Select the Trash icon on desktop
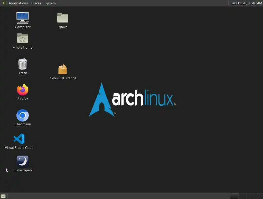263x199 pixels. pyautogui.click(x=23, y=64)
